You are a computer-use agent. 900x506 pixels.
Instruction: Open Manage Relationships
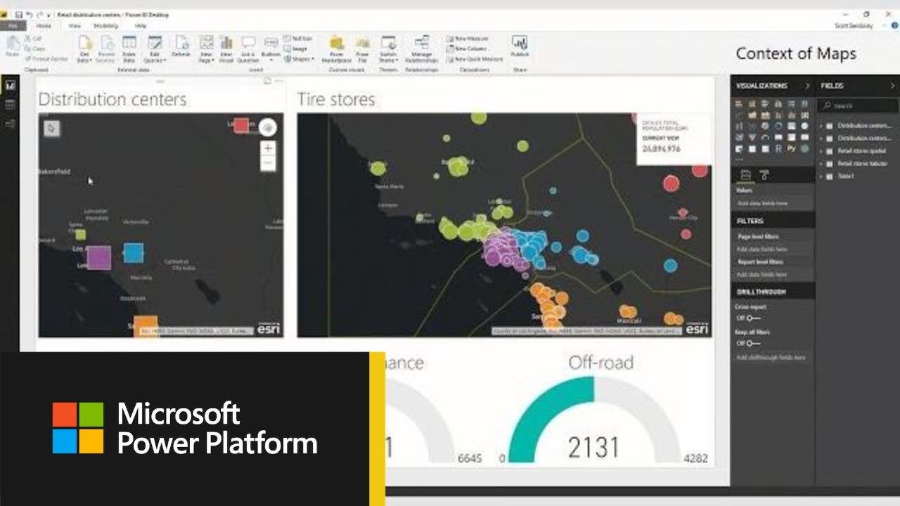coord(421,48)
